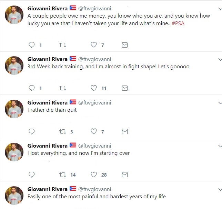Open Giovanni Rivera's profile from the first tweet

[x=48, y=9]
